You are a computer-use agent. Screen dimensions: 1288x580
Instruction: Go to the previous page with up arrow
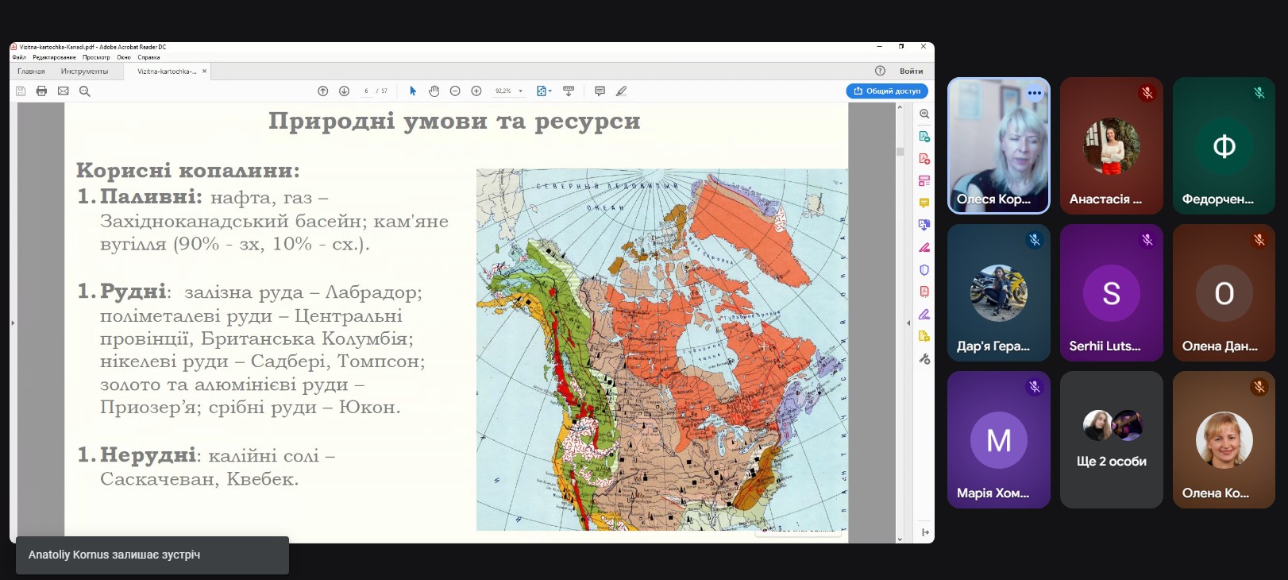[323, 91]
